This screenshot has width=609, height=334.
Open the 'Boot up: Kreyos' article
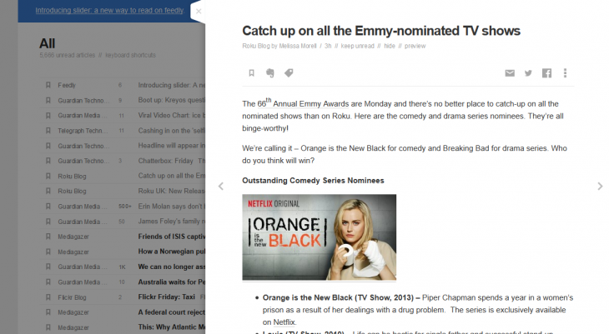coord(171,100)
